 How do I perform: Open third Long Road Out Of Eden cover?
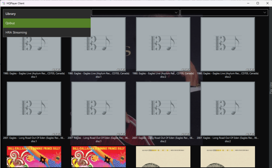click(163, 109)
